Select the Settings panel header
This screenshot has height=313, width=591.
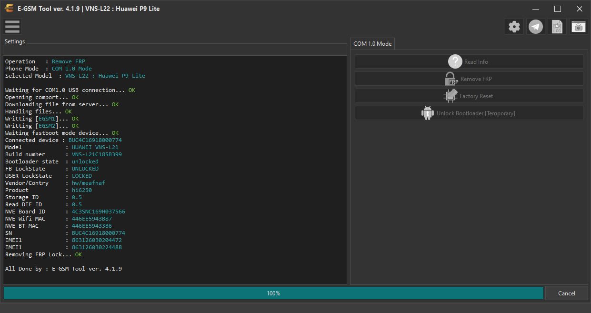coord(15,41)
